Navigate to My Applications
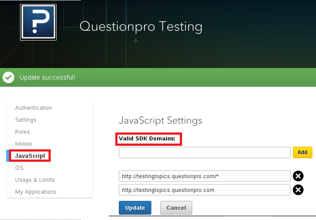316x220 pixels. point(36,192)
